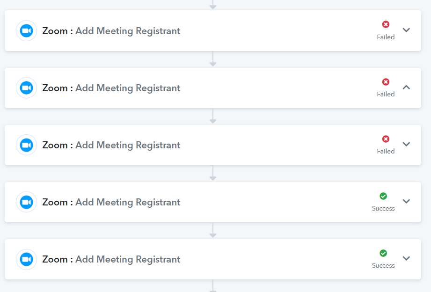
Task: Click the connector arrow between first two steps
Action: (213, 59)
